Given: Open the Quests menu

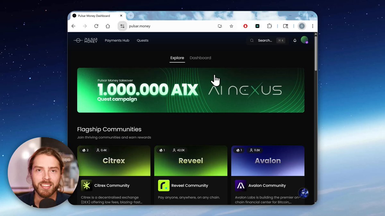Looking at the screenshot, I should click(142, 40).
